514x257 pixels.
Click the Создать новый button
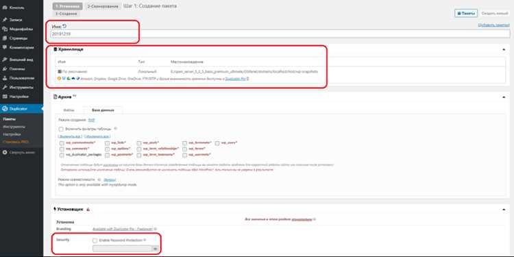tap(495, 14)
